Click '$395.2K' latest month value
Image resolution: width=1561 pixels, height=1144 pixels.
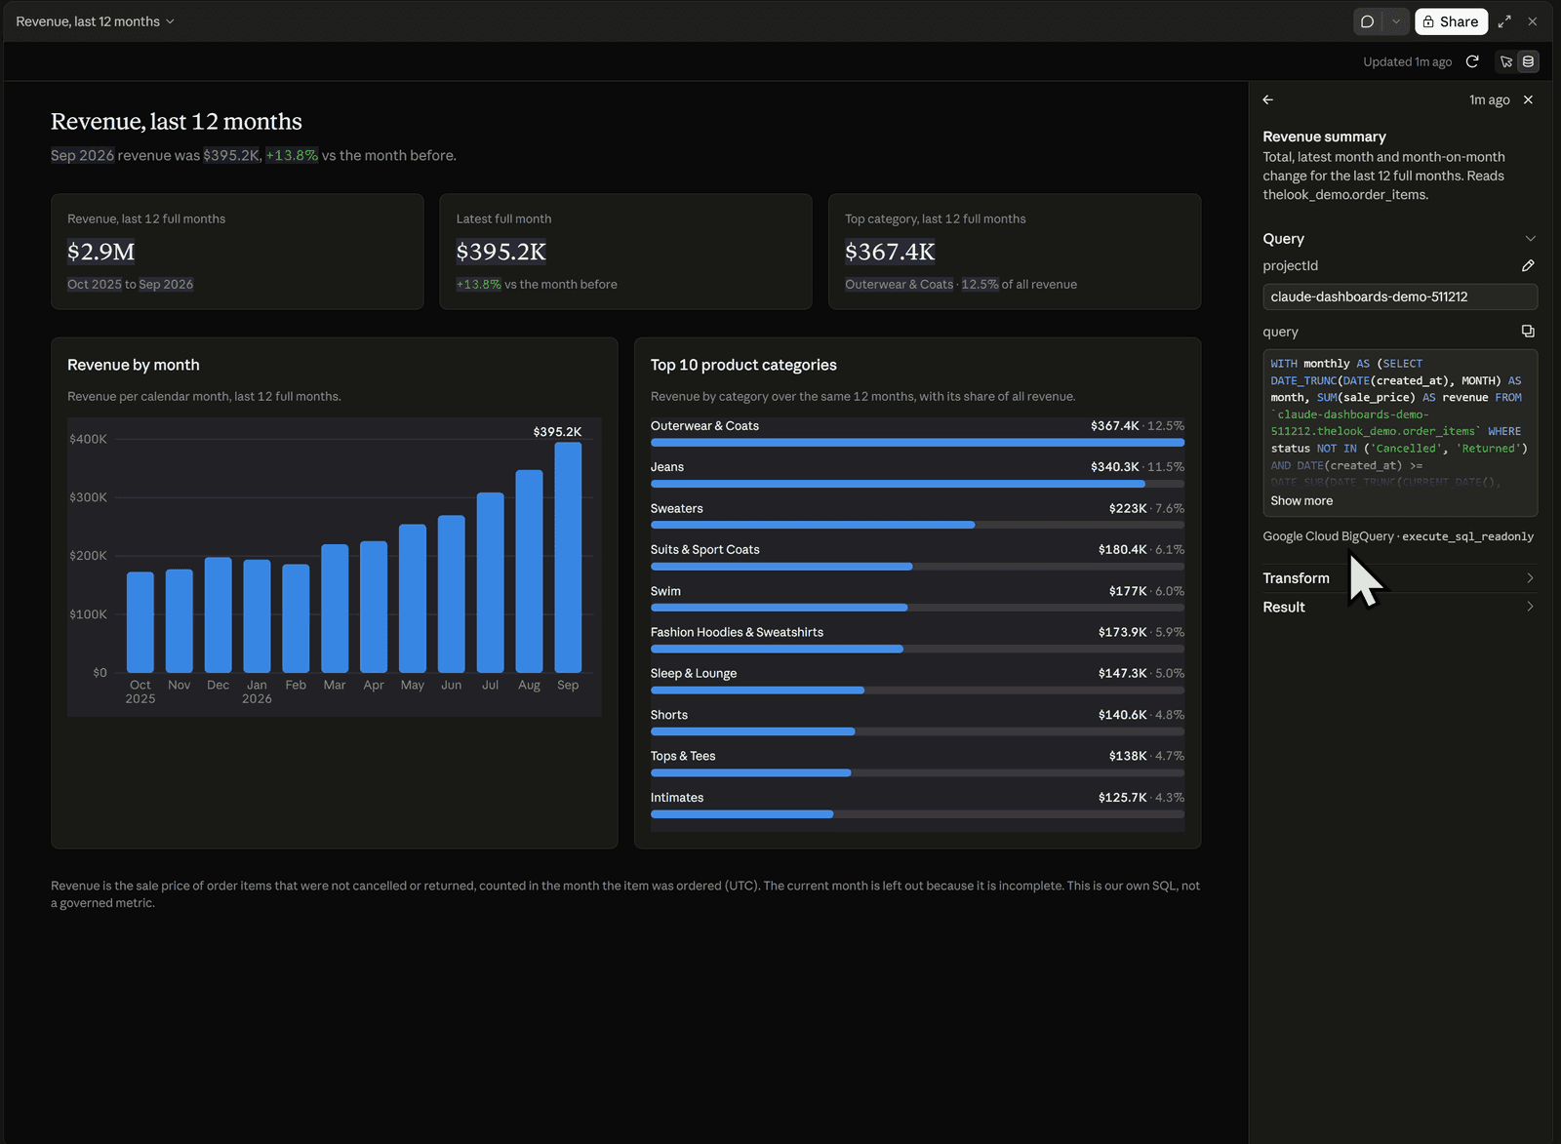coord(501,252)
